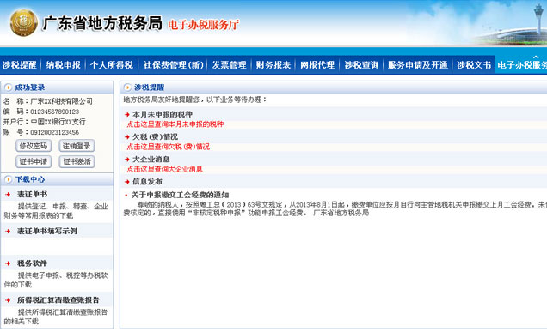Open notice 关于申报缴交工会经费的通知
Screen dimensions: 547x332
click(180, 195)
